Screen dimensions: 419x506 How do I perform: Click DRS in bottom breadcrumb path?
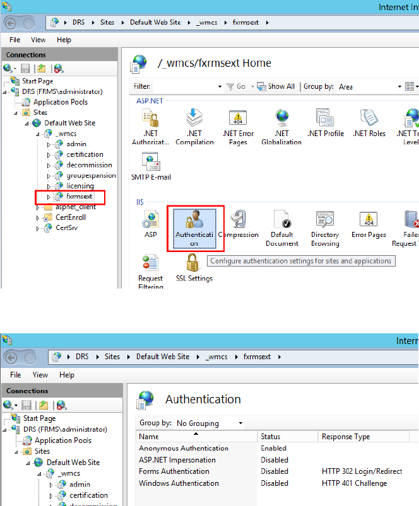82,357
